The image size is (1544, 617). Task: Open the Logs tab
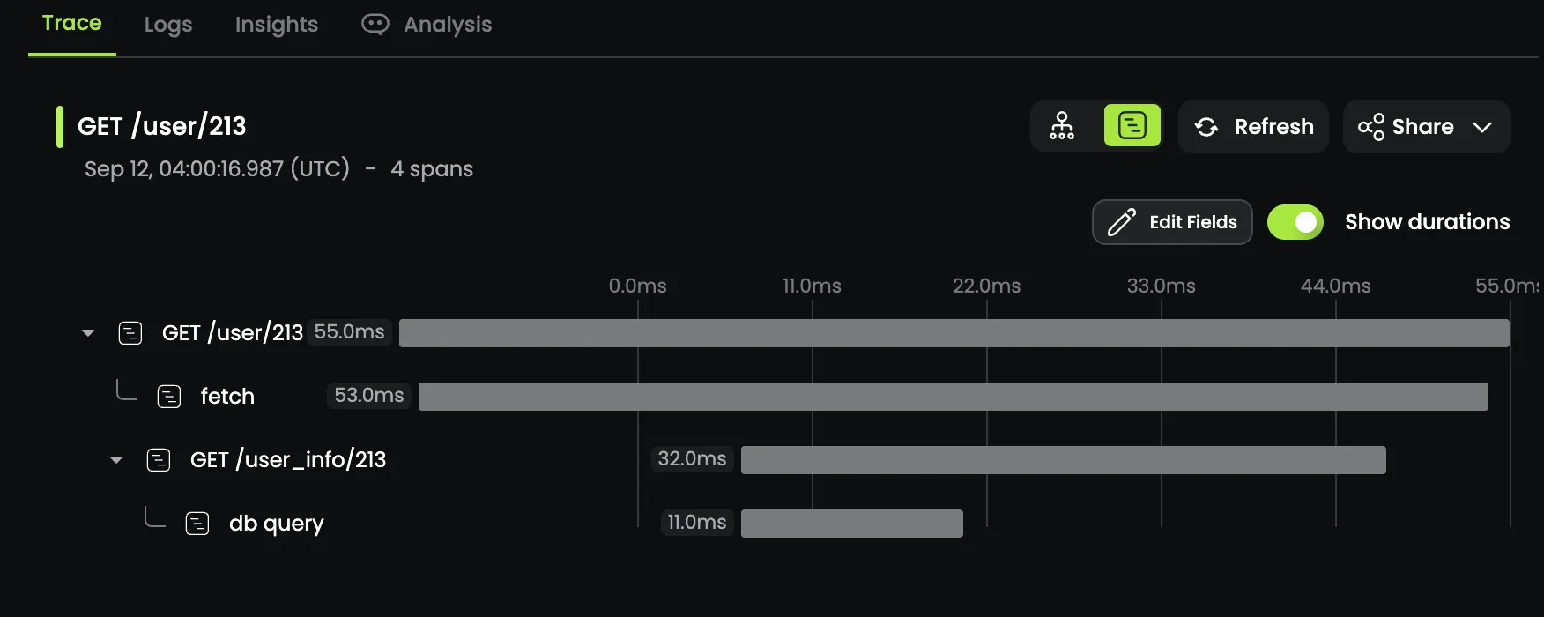pyautogui.click(x=168, y=25)
